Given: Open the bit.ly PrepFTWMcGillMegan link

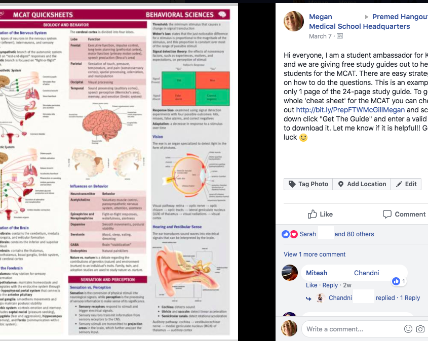Looking at the screenshot, I should 351,110.
